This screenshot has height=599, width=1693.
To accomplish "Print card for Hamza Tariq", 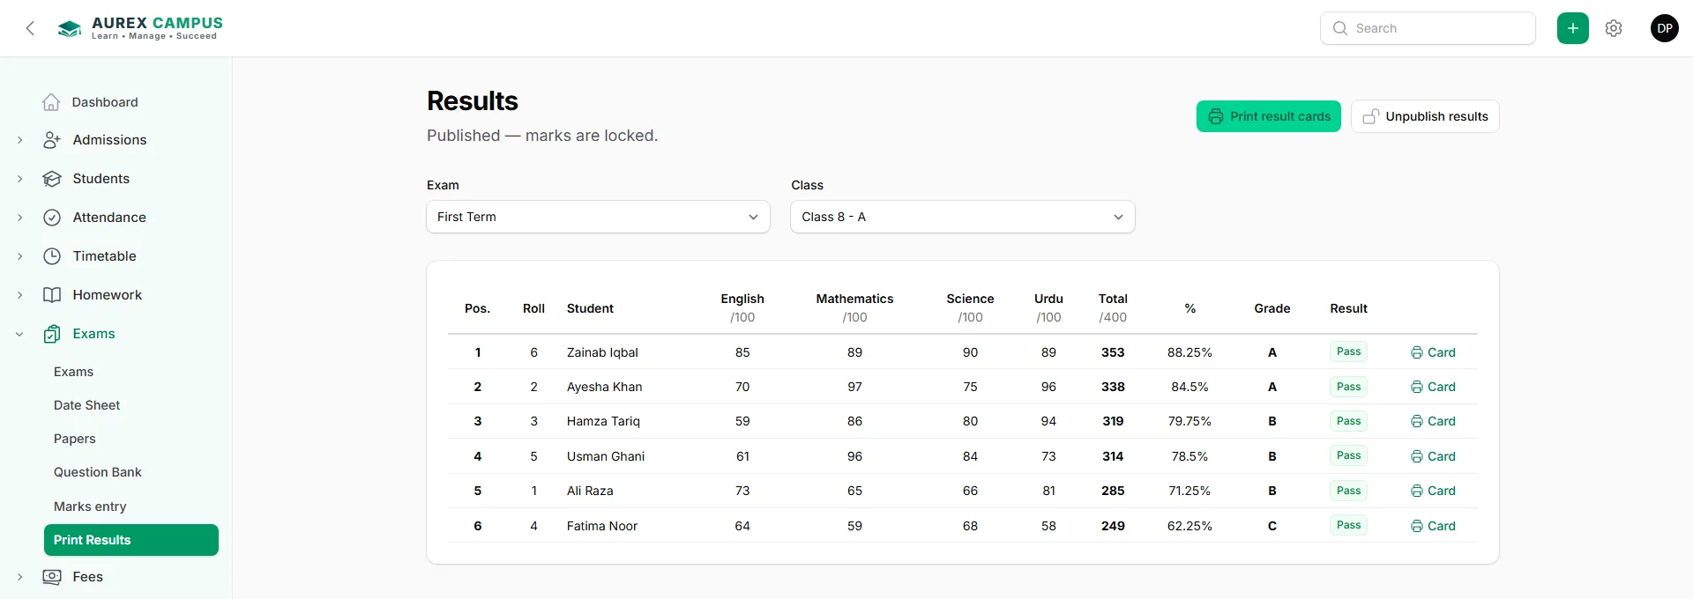I will (1433, 421).
